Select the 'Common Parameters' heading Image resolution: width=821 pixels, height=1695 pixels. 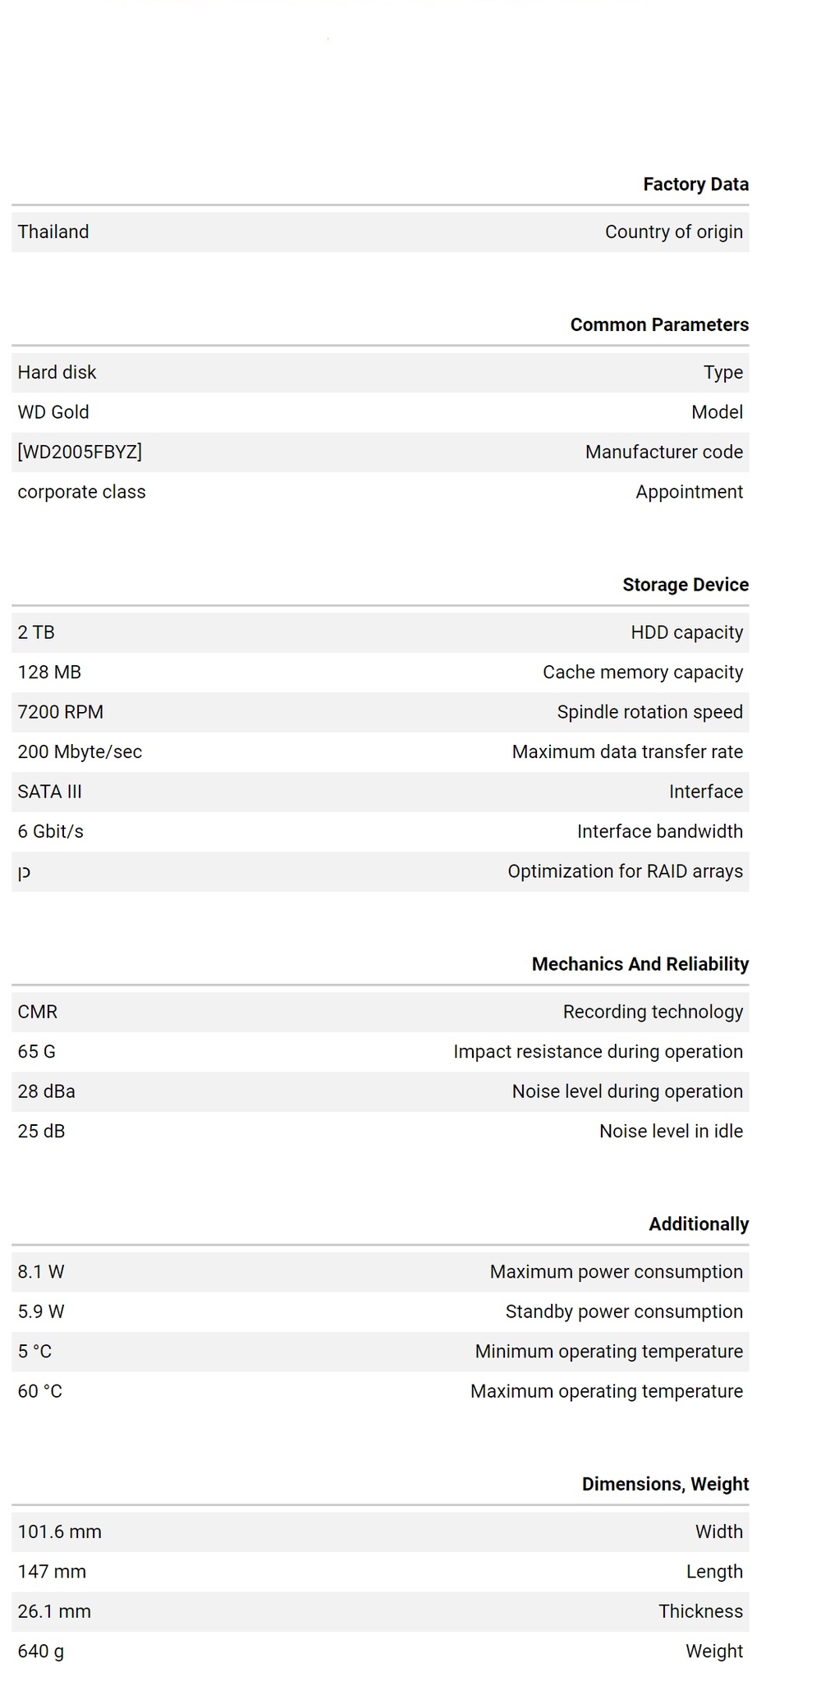coord(659,324)
